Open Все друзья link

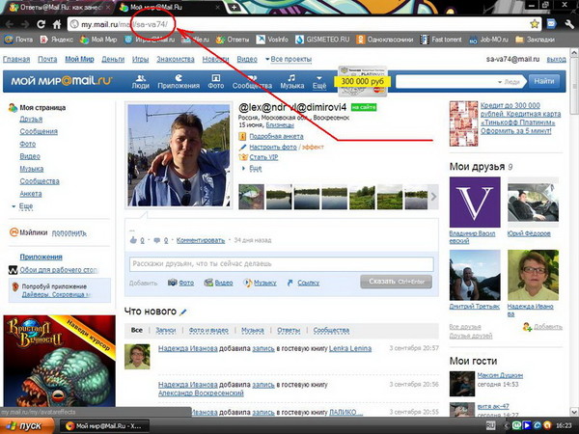[x=465, y=327]
